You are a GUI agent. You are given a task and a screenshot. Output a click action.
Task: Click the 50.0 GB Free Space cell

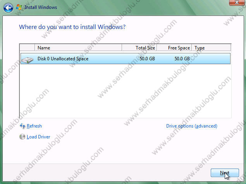pos(181,59)
